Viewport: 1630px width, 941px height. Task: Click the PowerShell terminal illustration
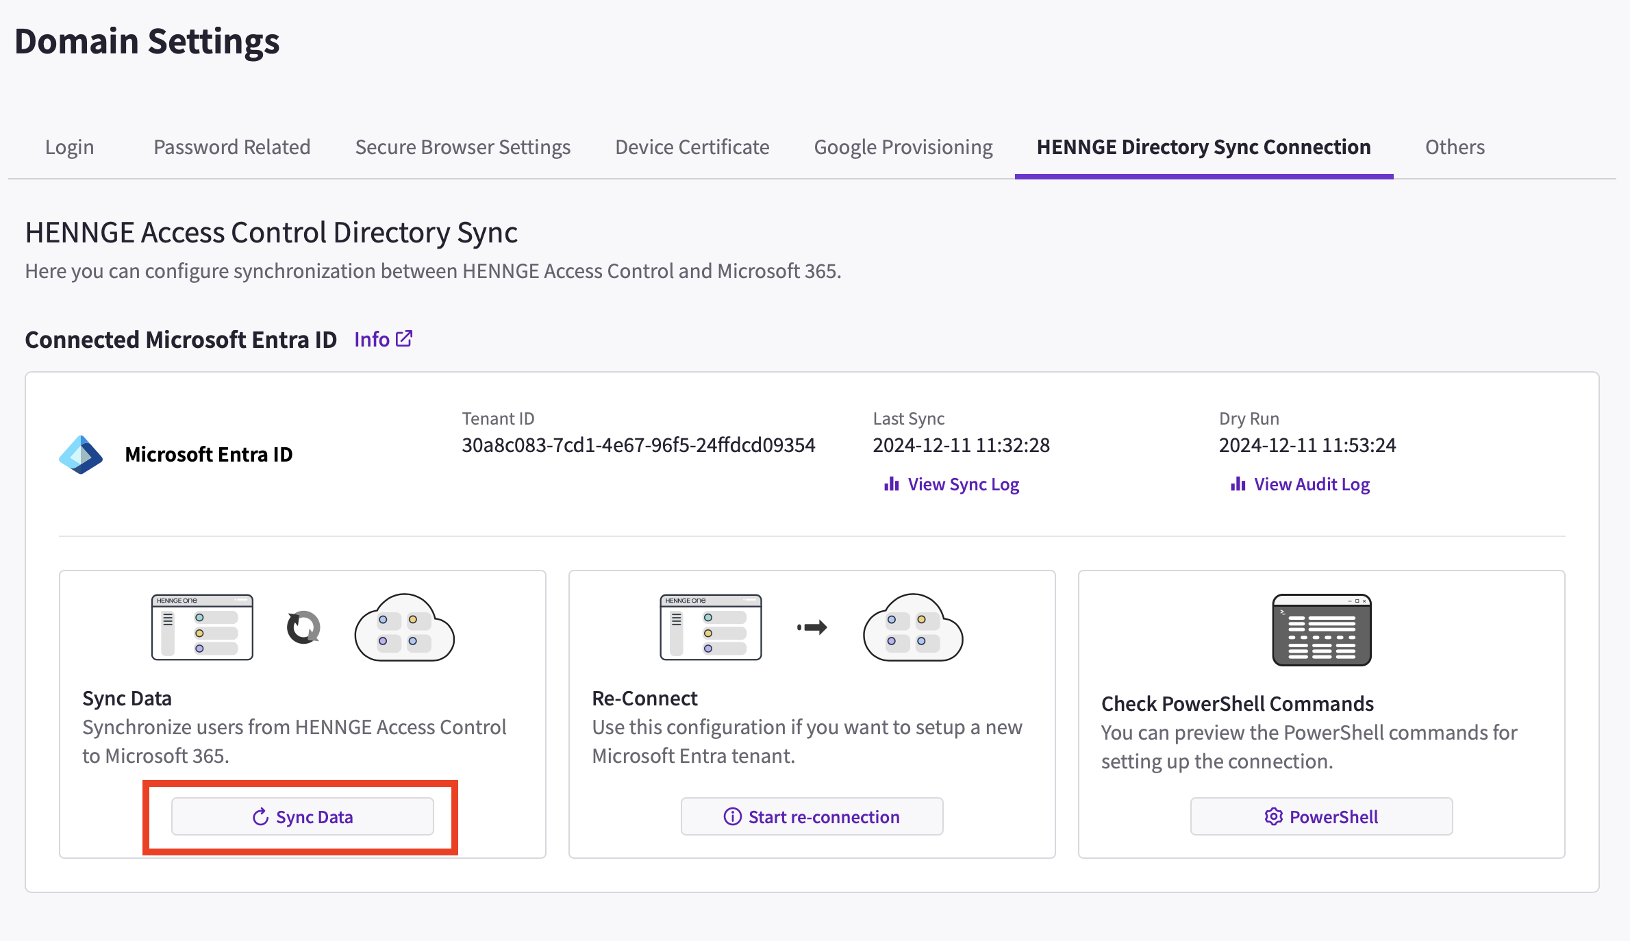point(1321,629)
